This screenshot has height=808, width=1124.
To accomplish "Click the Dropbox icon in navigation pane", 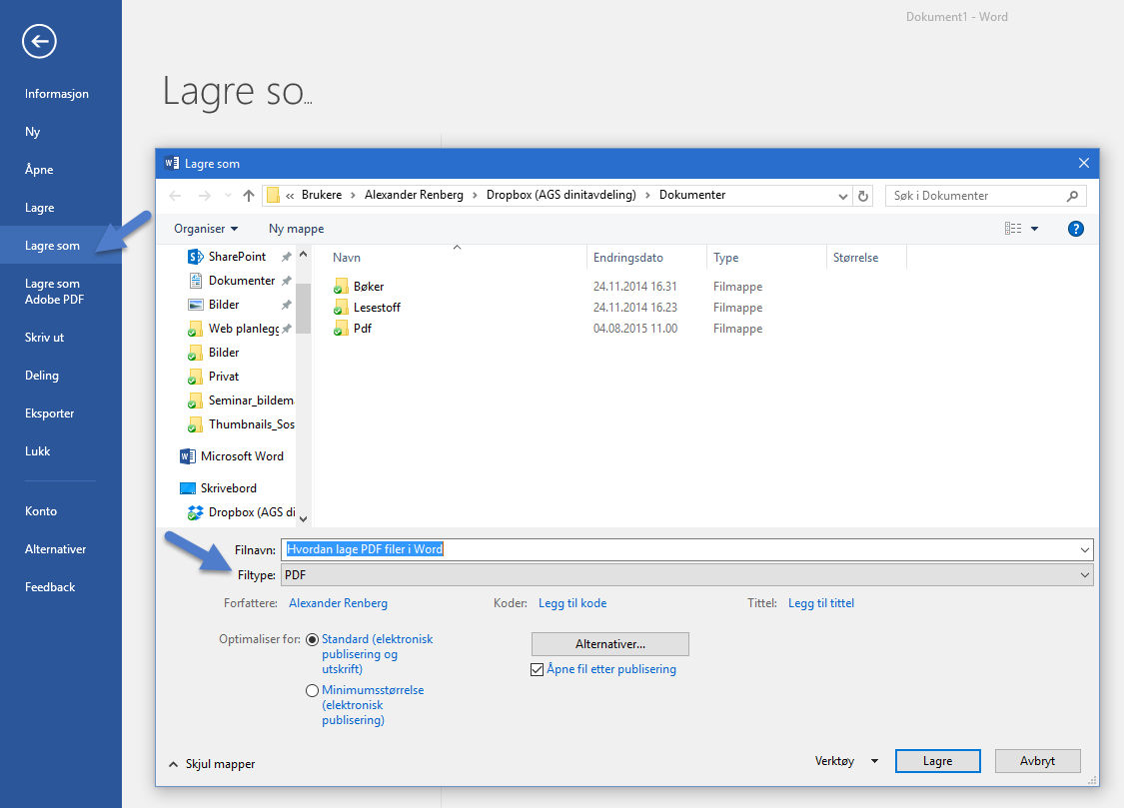I will tap(195, 512).
